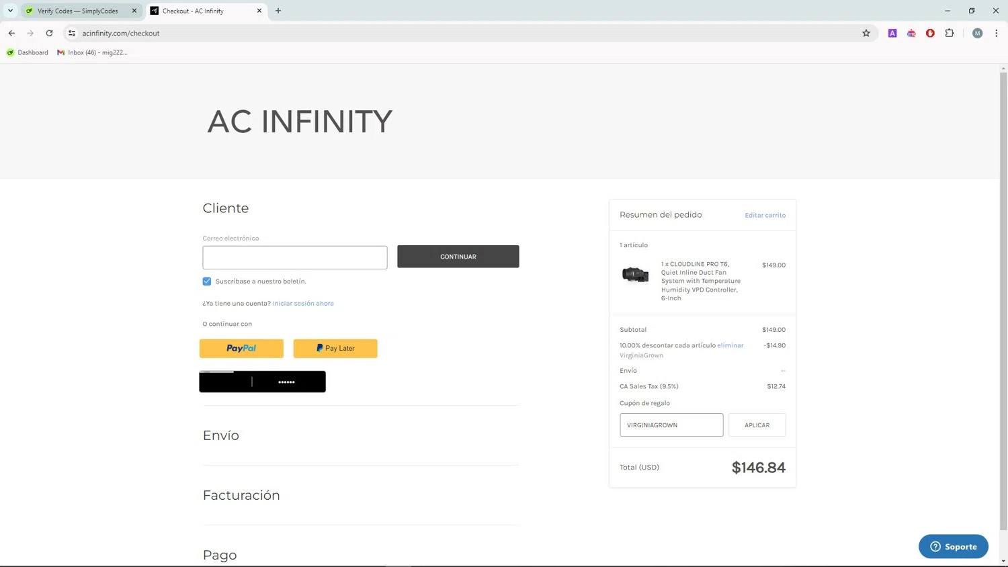The image size is (1008, 567).
Task: Click Iniciar sesión ahora link
Action: click(x=303, y=304)
